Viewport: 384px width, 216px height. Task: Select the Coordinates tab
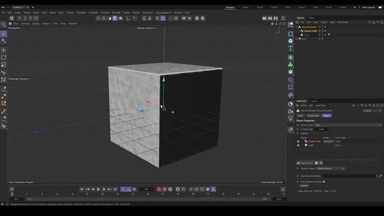point(313,116)
